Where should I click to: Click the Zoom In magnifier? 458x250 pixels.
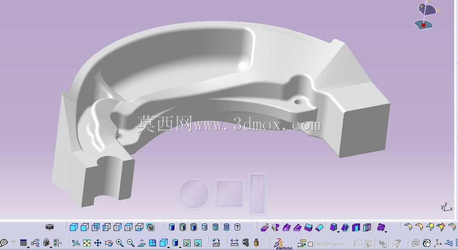tap(119, 243)
